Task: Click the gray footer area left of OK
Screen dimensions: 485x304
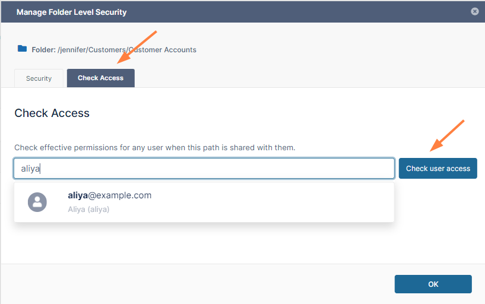Action: tap(196, 284)
